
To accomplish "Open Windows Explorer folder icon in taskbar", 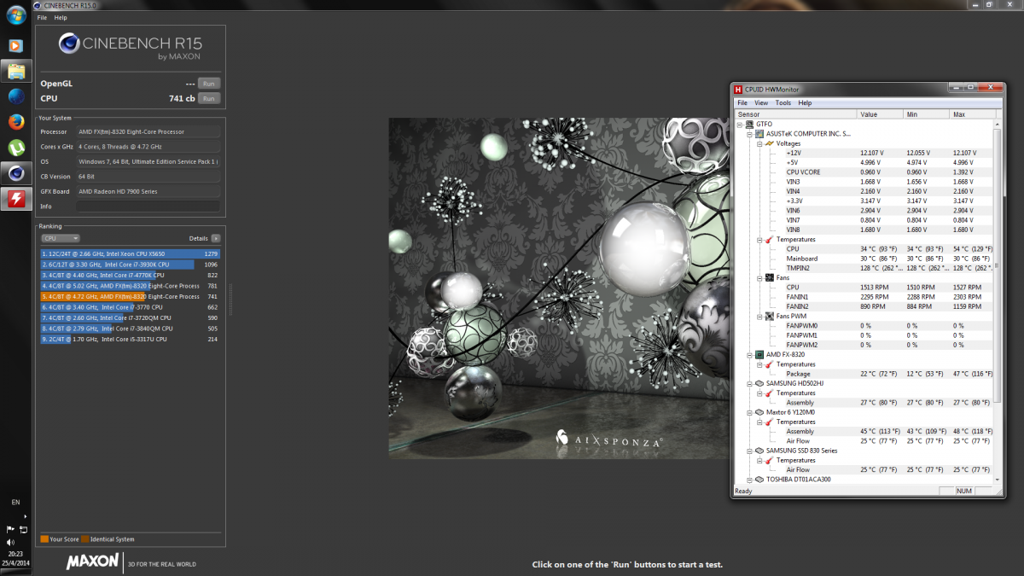I will point(16,71).
